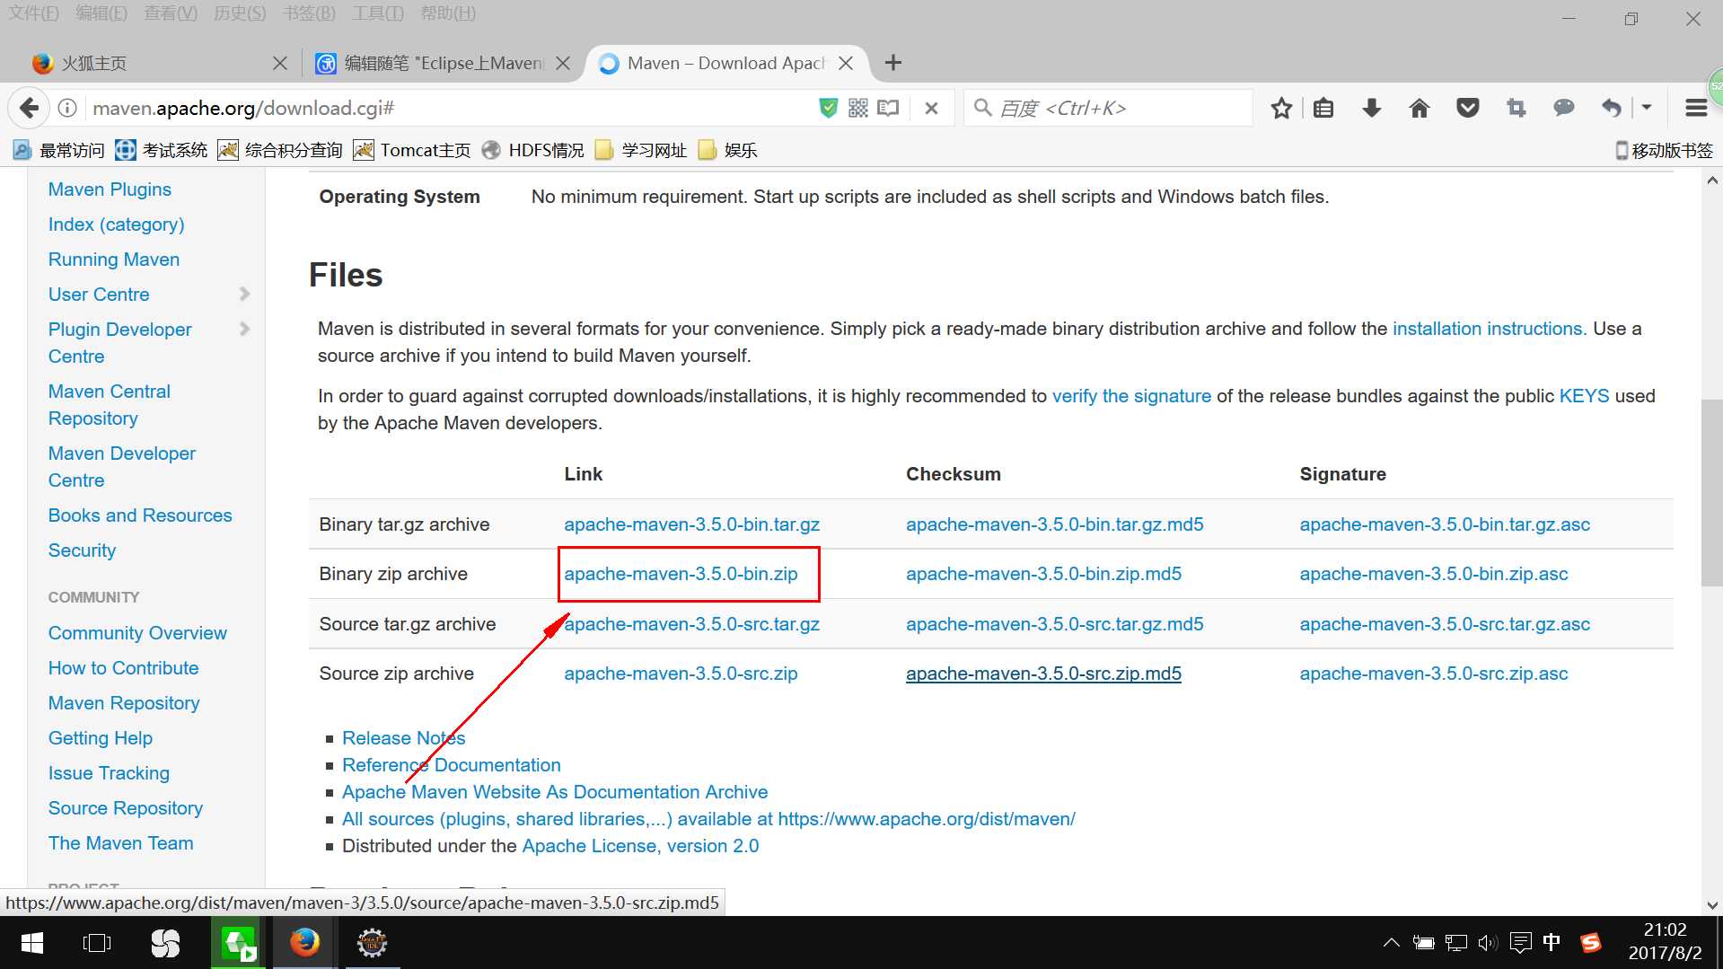The height and width of the screenshot is (969, 1723).
Task: Click the screenshot crop icon
Action: [x=1516, y=109]
